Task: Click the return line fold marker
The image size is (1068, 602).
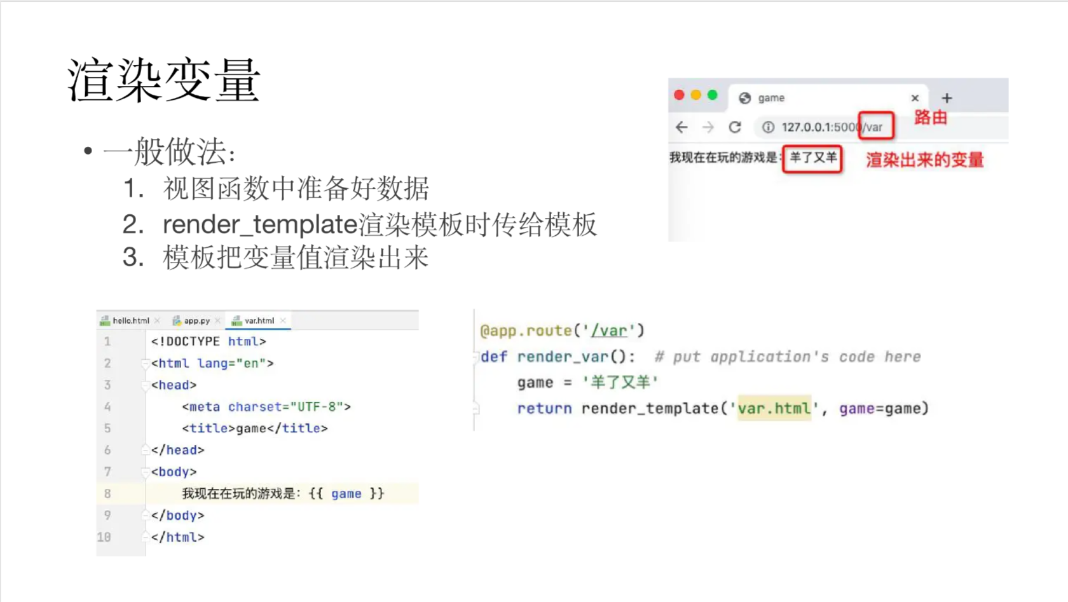Action: coord(476,408)
